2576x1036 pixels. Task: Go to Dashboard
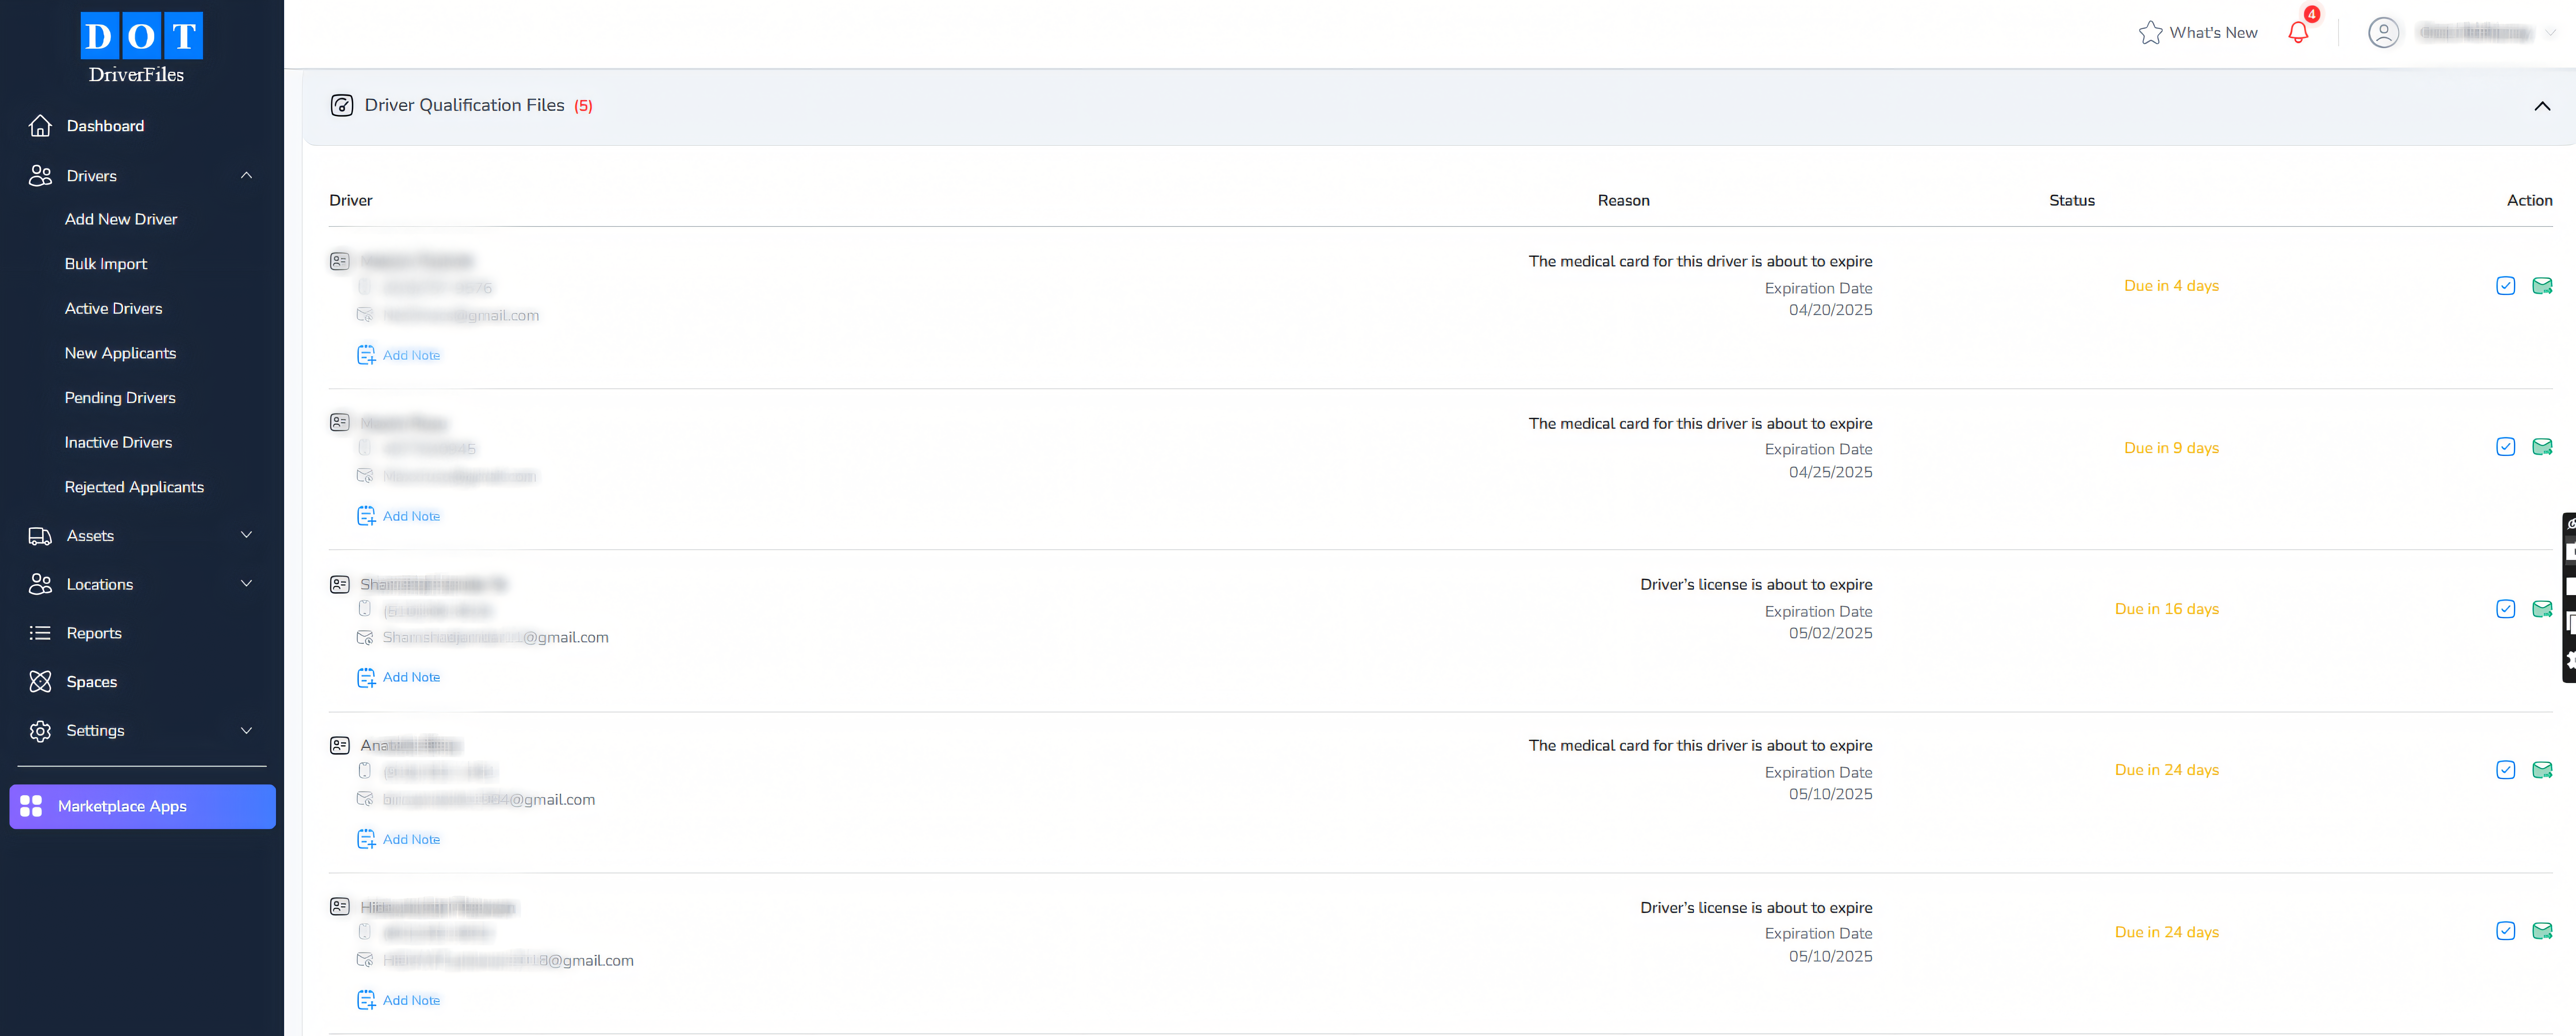coord(105,126)
